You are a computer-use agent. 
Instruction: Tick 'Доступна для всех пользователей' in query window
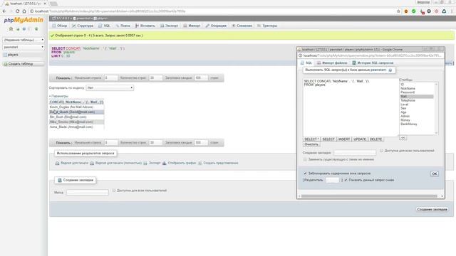click(x=382, y=151)
